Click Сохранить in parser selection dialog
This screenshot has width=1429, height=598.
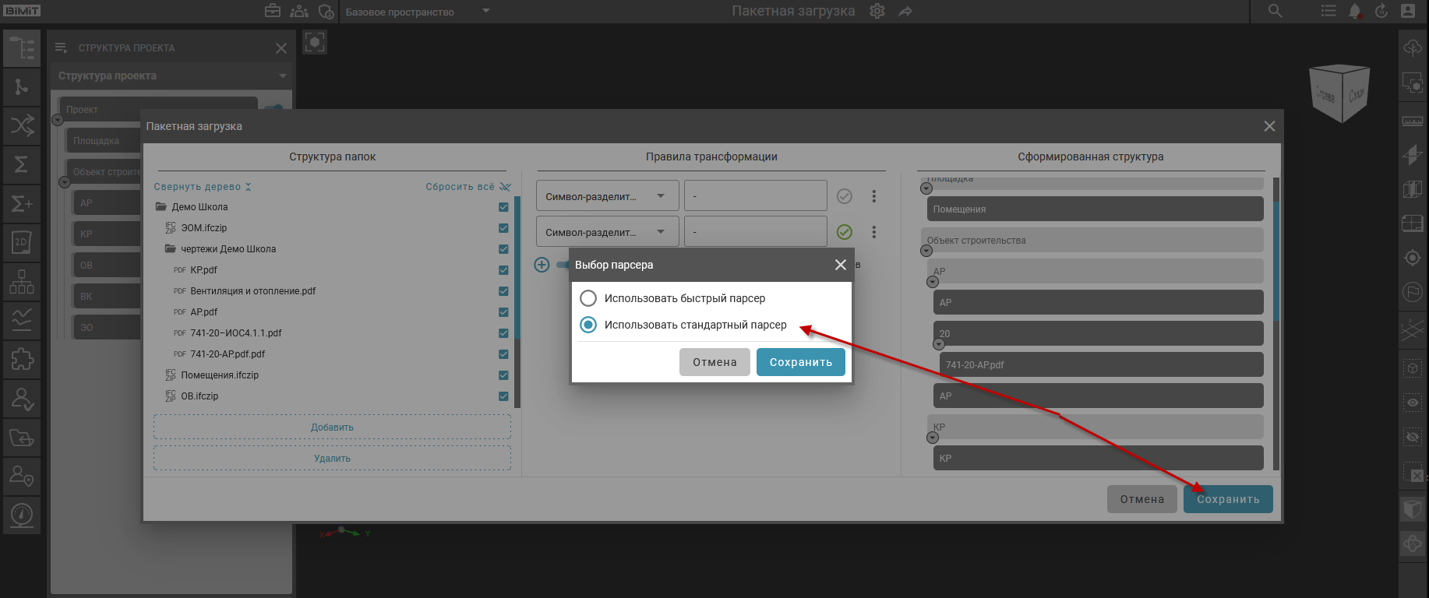pos(800,362)
